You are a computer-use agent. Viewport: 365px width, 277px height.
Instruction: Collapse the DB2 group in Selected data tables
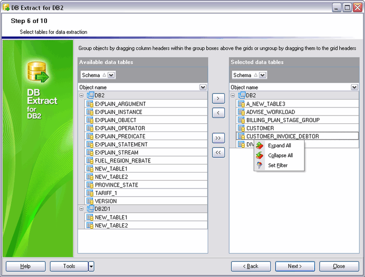pyautogui.click(x=232, y=95)
